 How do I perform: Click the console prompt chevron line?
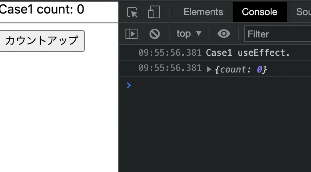click(x=215, y=85)
